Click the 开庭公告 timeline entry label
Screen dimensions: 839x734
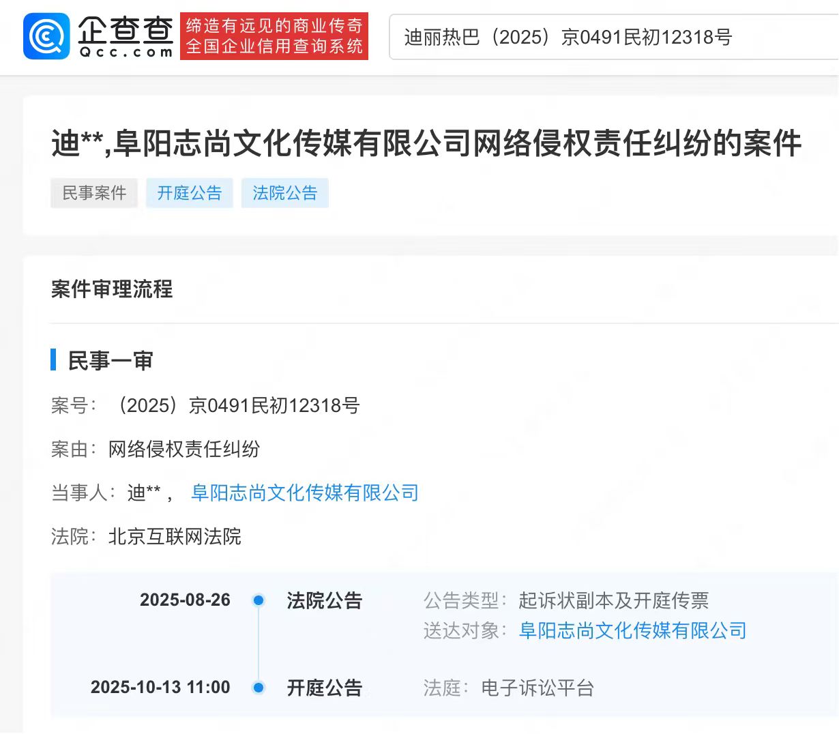point(325,687)
